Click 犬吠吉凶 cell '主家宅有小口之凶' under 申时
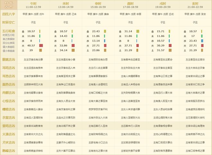Image resolution: width=212 pixels, height=155 pixels. coord(98,142)
